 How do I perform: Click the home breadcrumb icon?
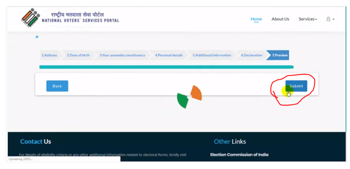click(37, 37)
